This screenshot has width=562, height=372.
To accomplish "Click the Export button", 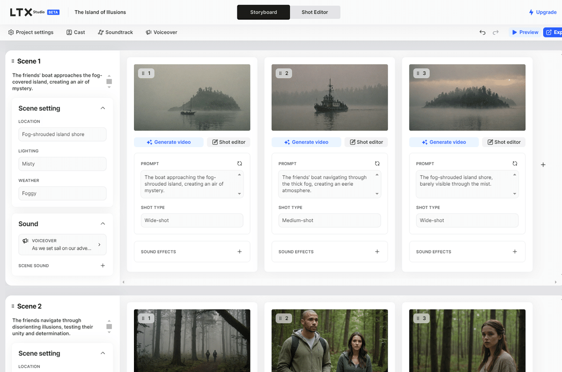I will pos(553,32).
